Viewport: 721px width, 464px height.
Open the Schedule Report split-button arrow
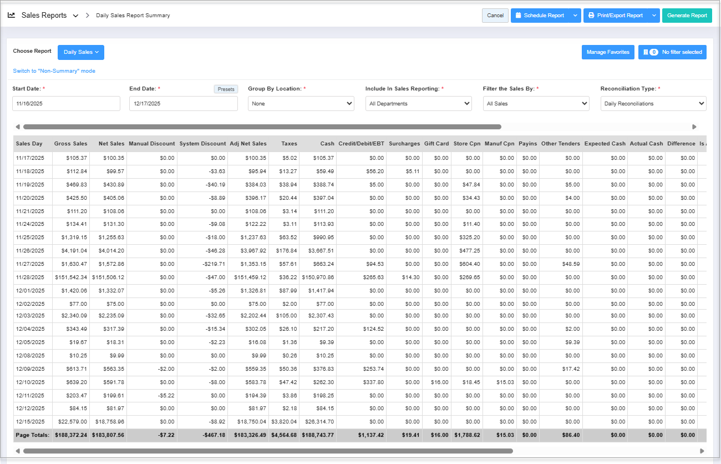575,16
